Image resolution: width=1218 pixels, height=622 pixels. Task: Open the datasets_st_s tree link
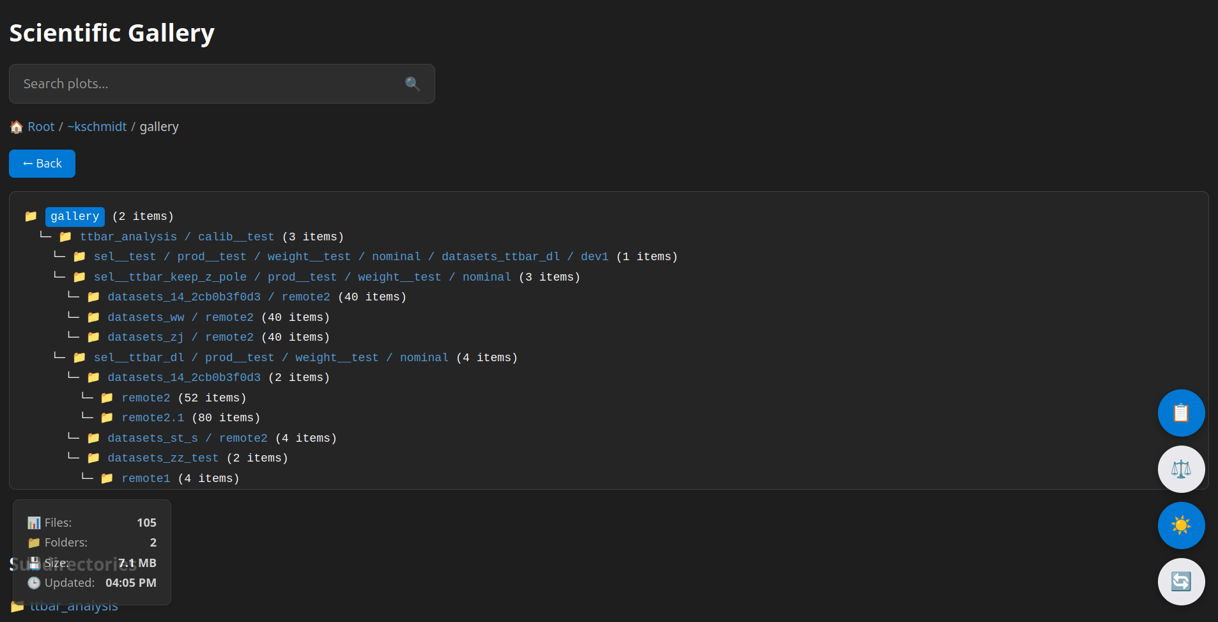pyautogui.click(x=153, y=438)
